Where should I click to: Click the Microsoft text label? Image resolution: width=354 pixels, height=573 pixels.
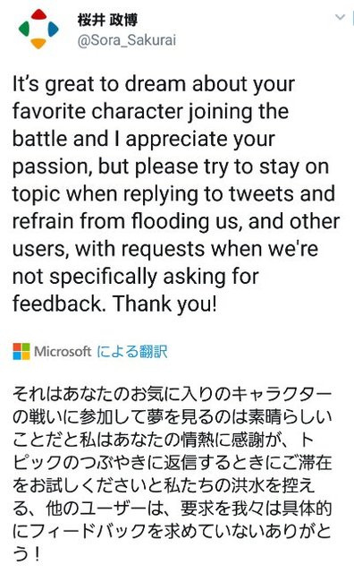(x=63, y=352)
